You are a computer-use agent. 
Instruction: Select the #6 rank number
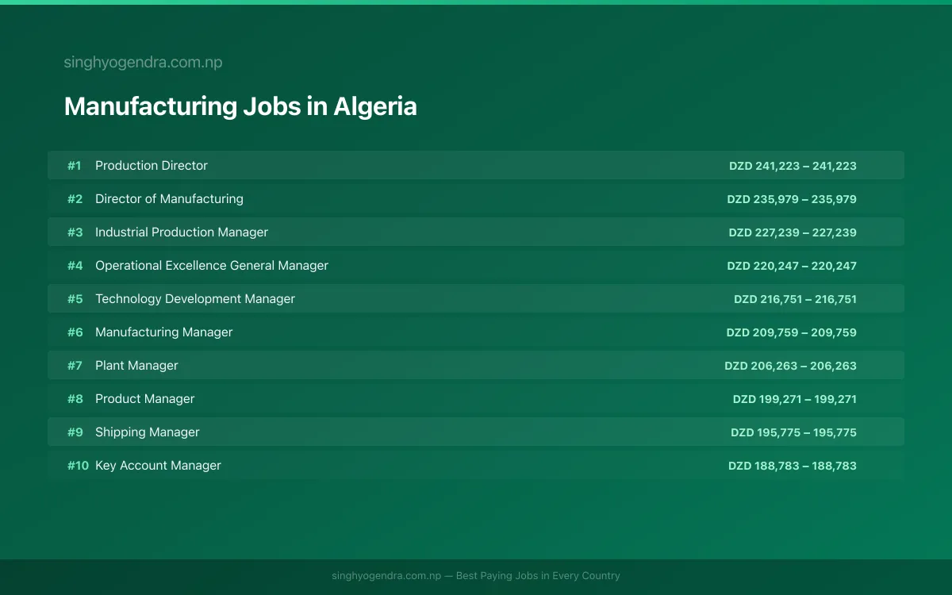75,332
